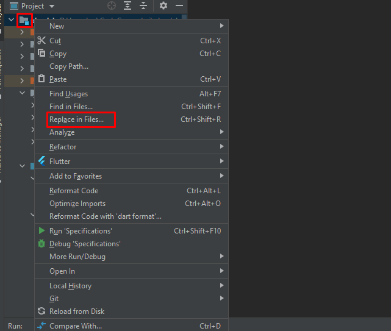The image size is (391, 331).
Task: Click the green Run 'Specifications' arrow icon
Action: 41,231
